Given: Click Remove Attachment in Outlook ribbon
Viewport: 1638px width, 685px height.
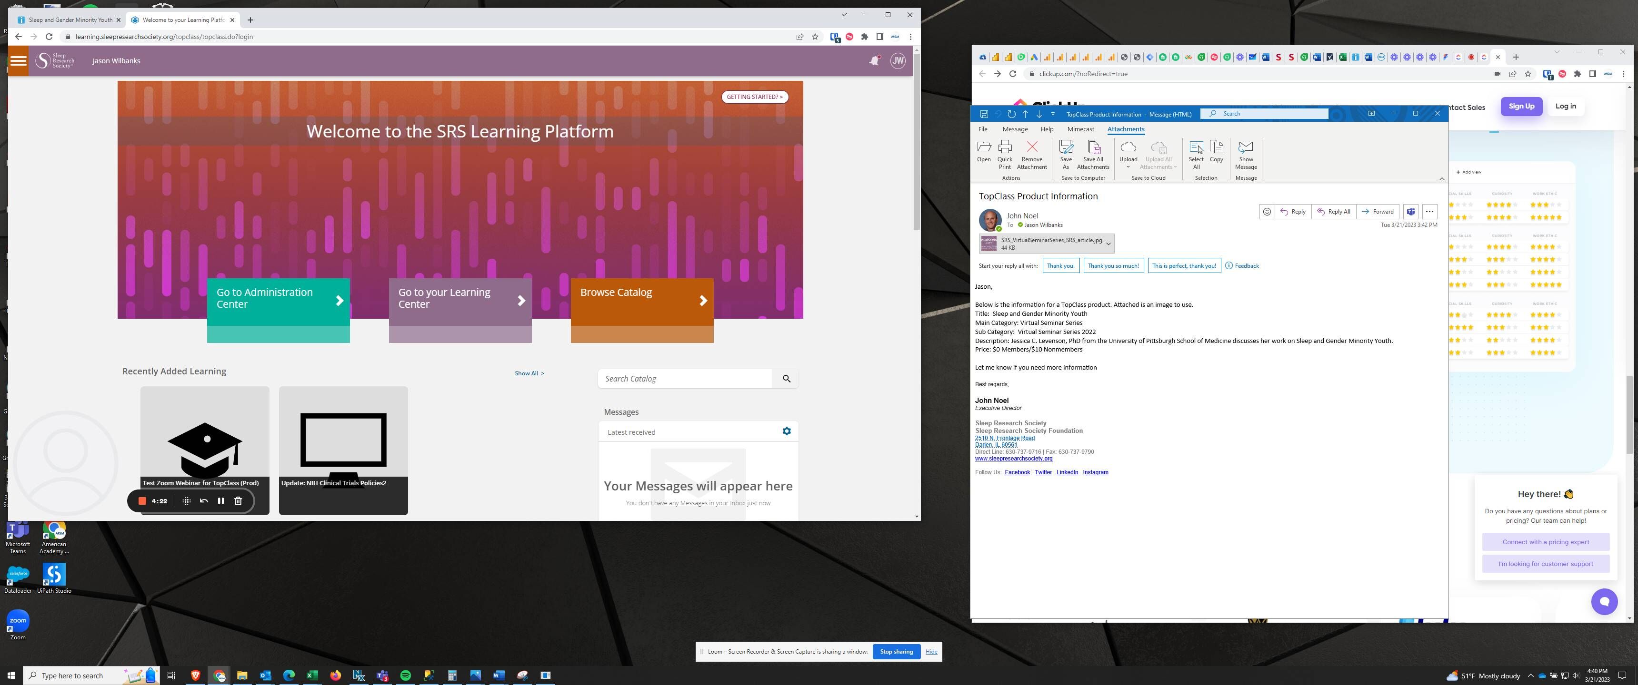Looking at the screenshot, I should (1031, 155).
